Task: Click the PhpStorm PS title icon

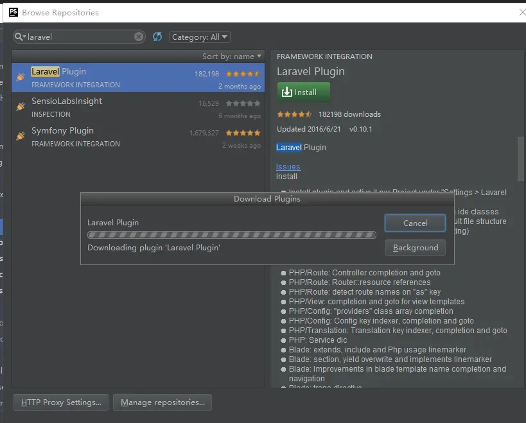Action: coord(13,12)
